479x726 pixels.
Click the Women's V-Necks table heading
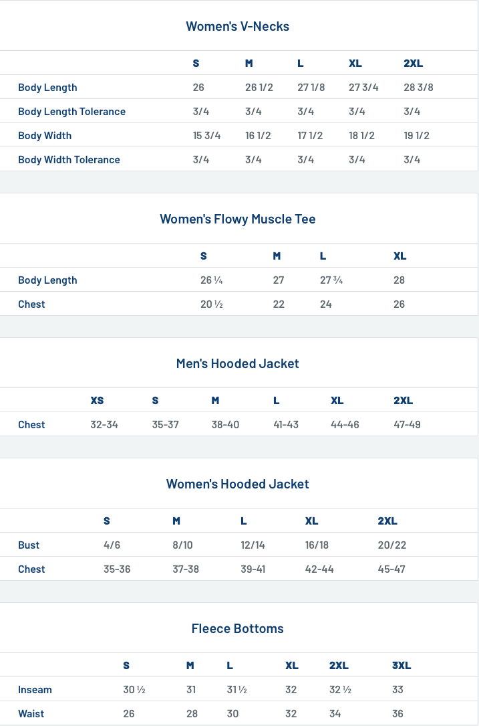click(238, 26)
